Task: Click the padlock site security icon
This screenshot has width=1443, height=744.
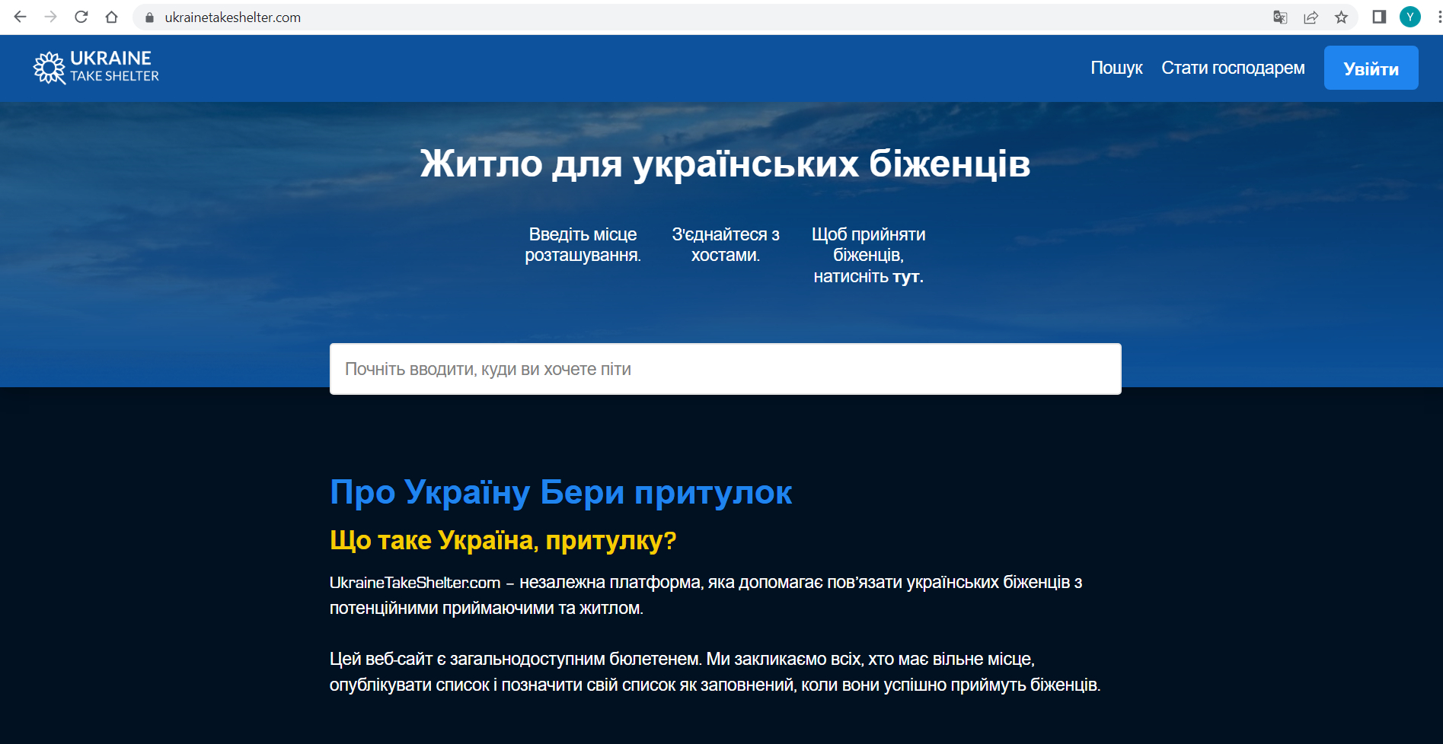Action: tap(150, 17)
